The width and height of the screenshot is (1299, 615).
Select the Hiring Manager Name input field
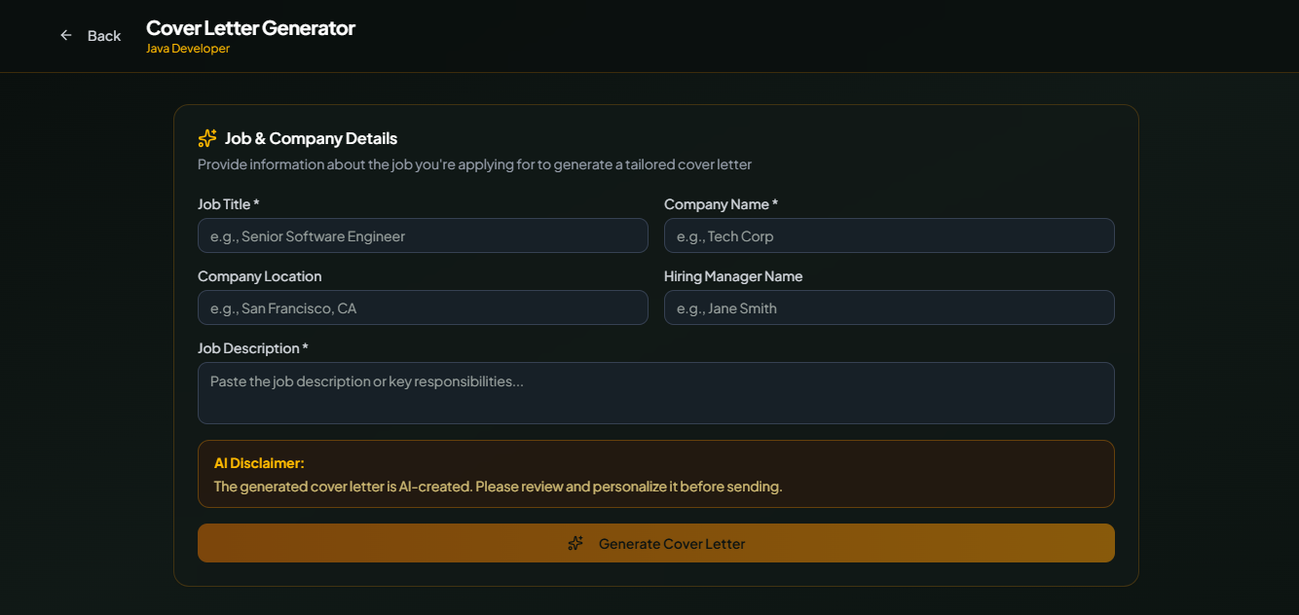click(x=889, y=307)
